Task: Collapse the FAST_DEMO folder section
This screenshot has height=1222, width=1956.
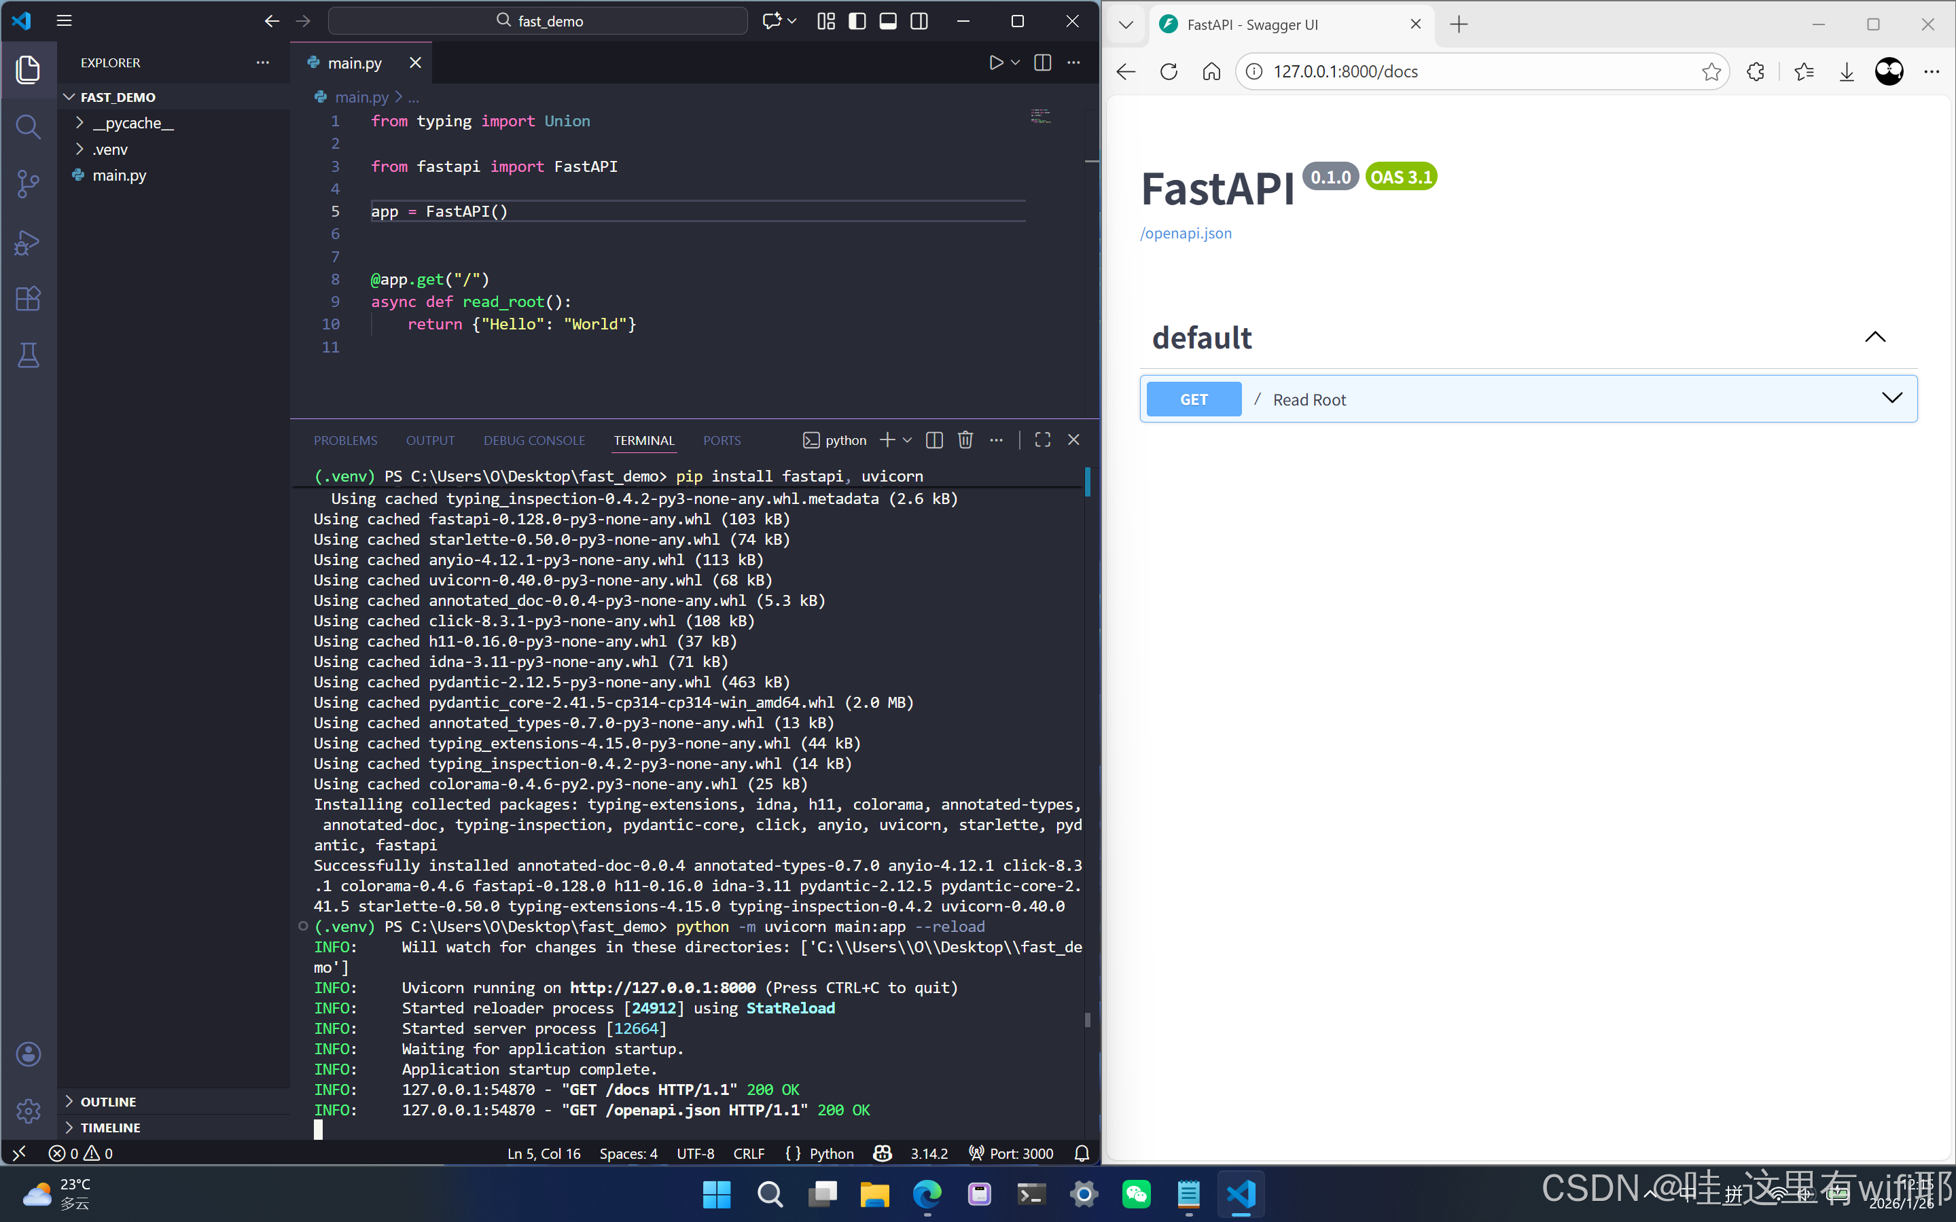Action: (x=175, y=97)
